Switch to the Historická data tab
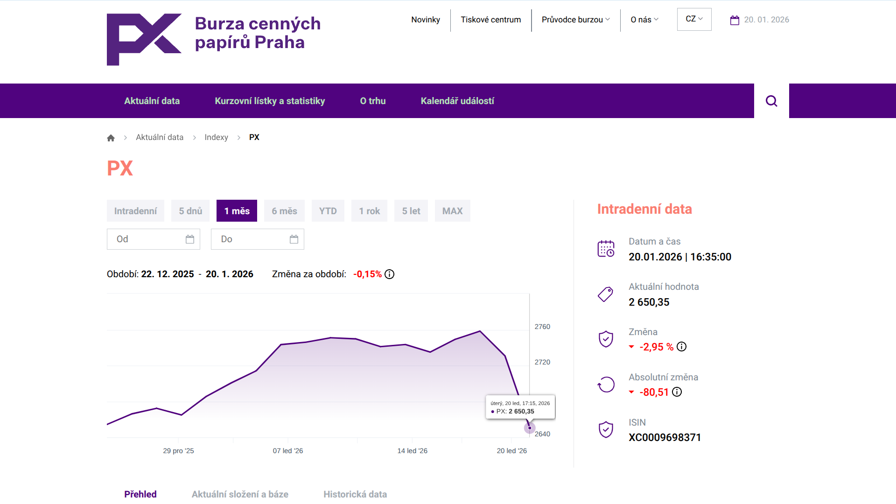Viewport: 896px width, 504px height. click(x=355, y=494)
